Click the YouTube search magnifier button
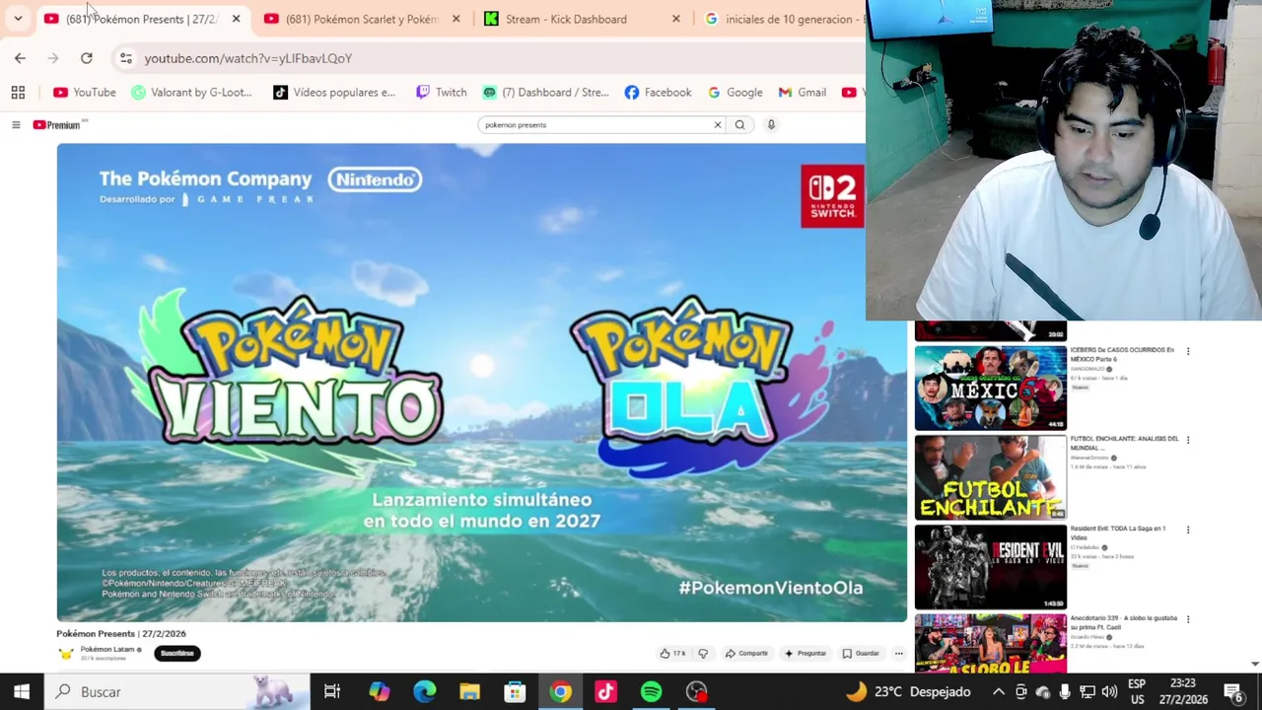This screenshot has height=710, width=1262. tap(739, 125)
